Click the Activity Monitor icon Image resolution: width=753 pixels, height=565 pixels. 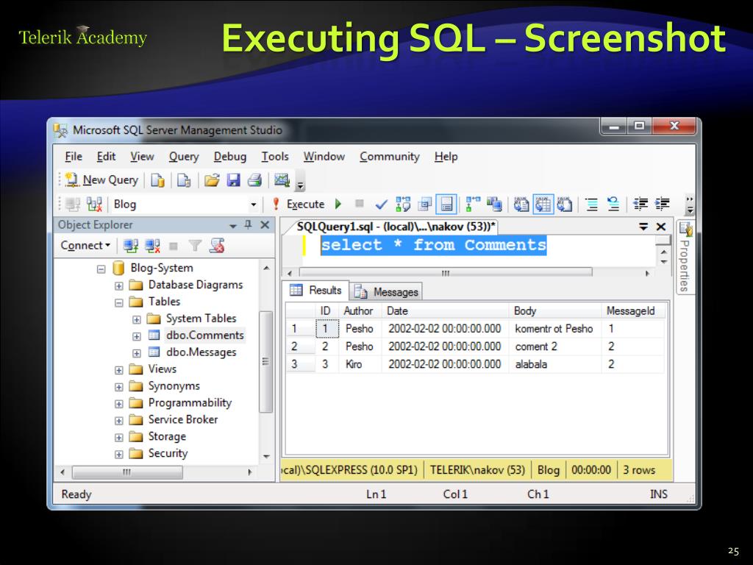(x=282, y=180)
